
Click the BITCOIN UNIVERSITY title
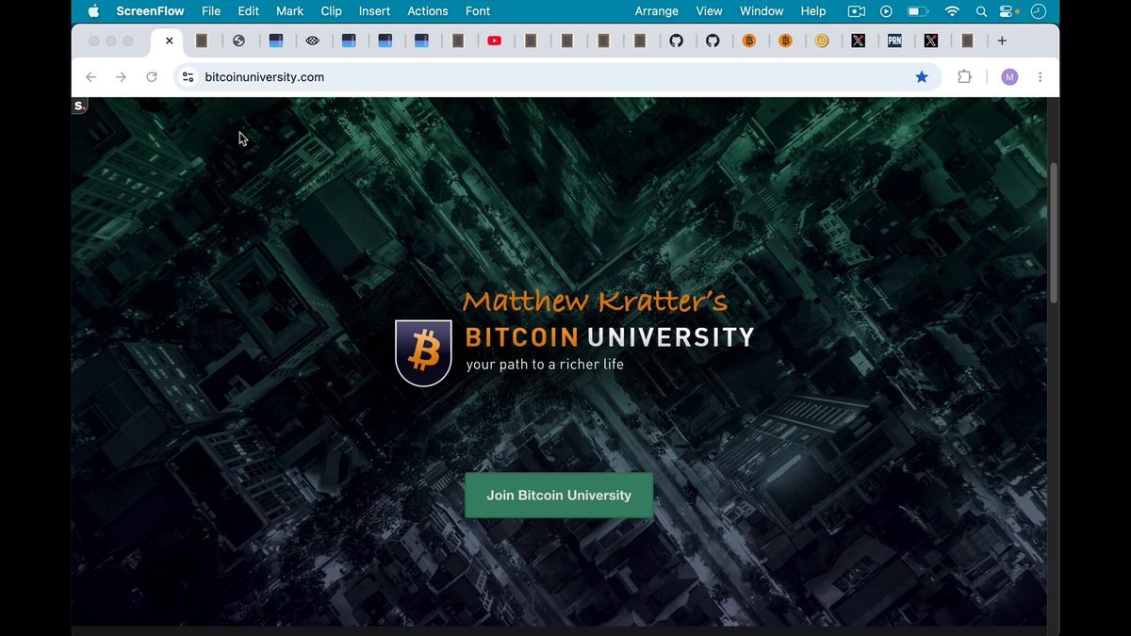[x=610, y=336]
